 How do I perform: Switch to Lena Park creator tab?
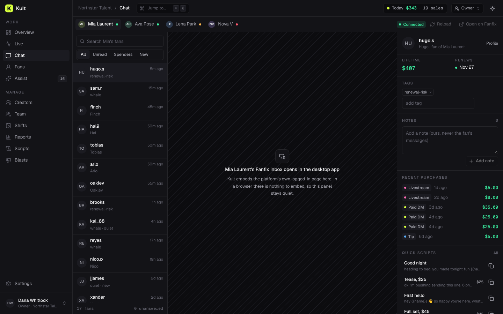(x=184, y=24)
